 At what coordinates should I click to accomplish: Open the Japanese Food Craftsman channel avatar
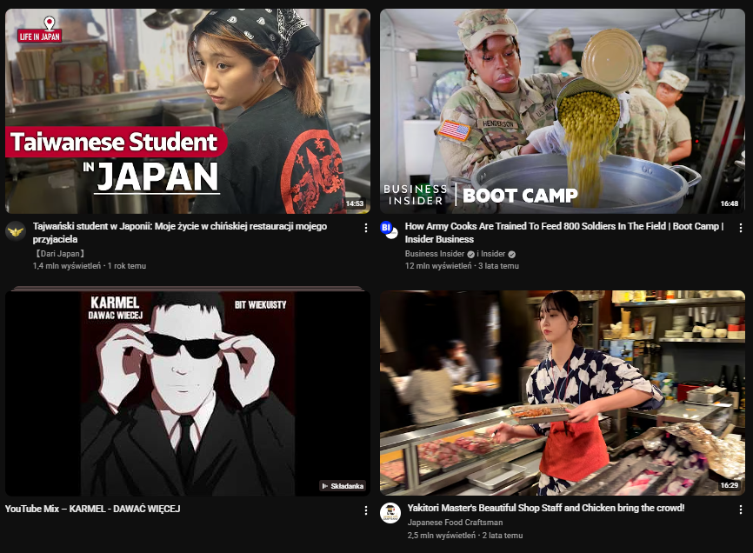[x=390, y=513]
